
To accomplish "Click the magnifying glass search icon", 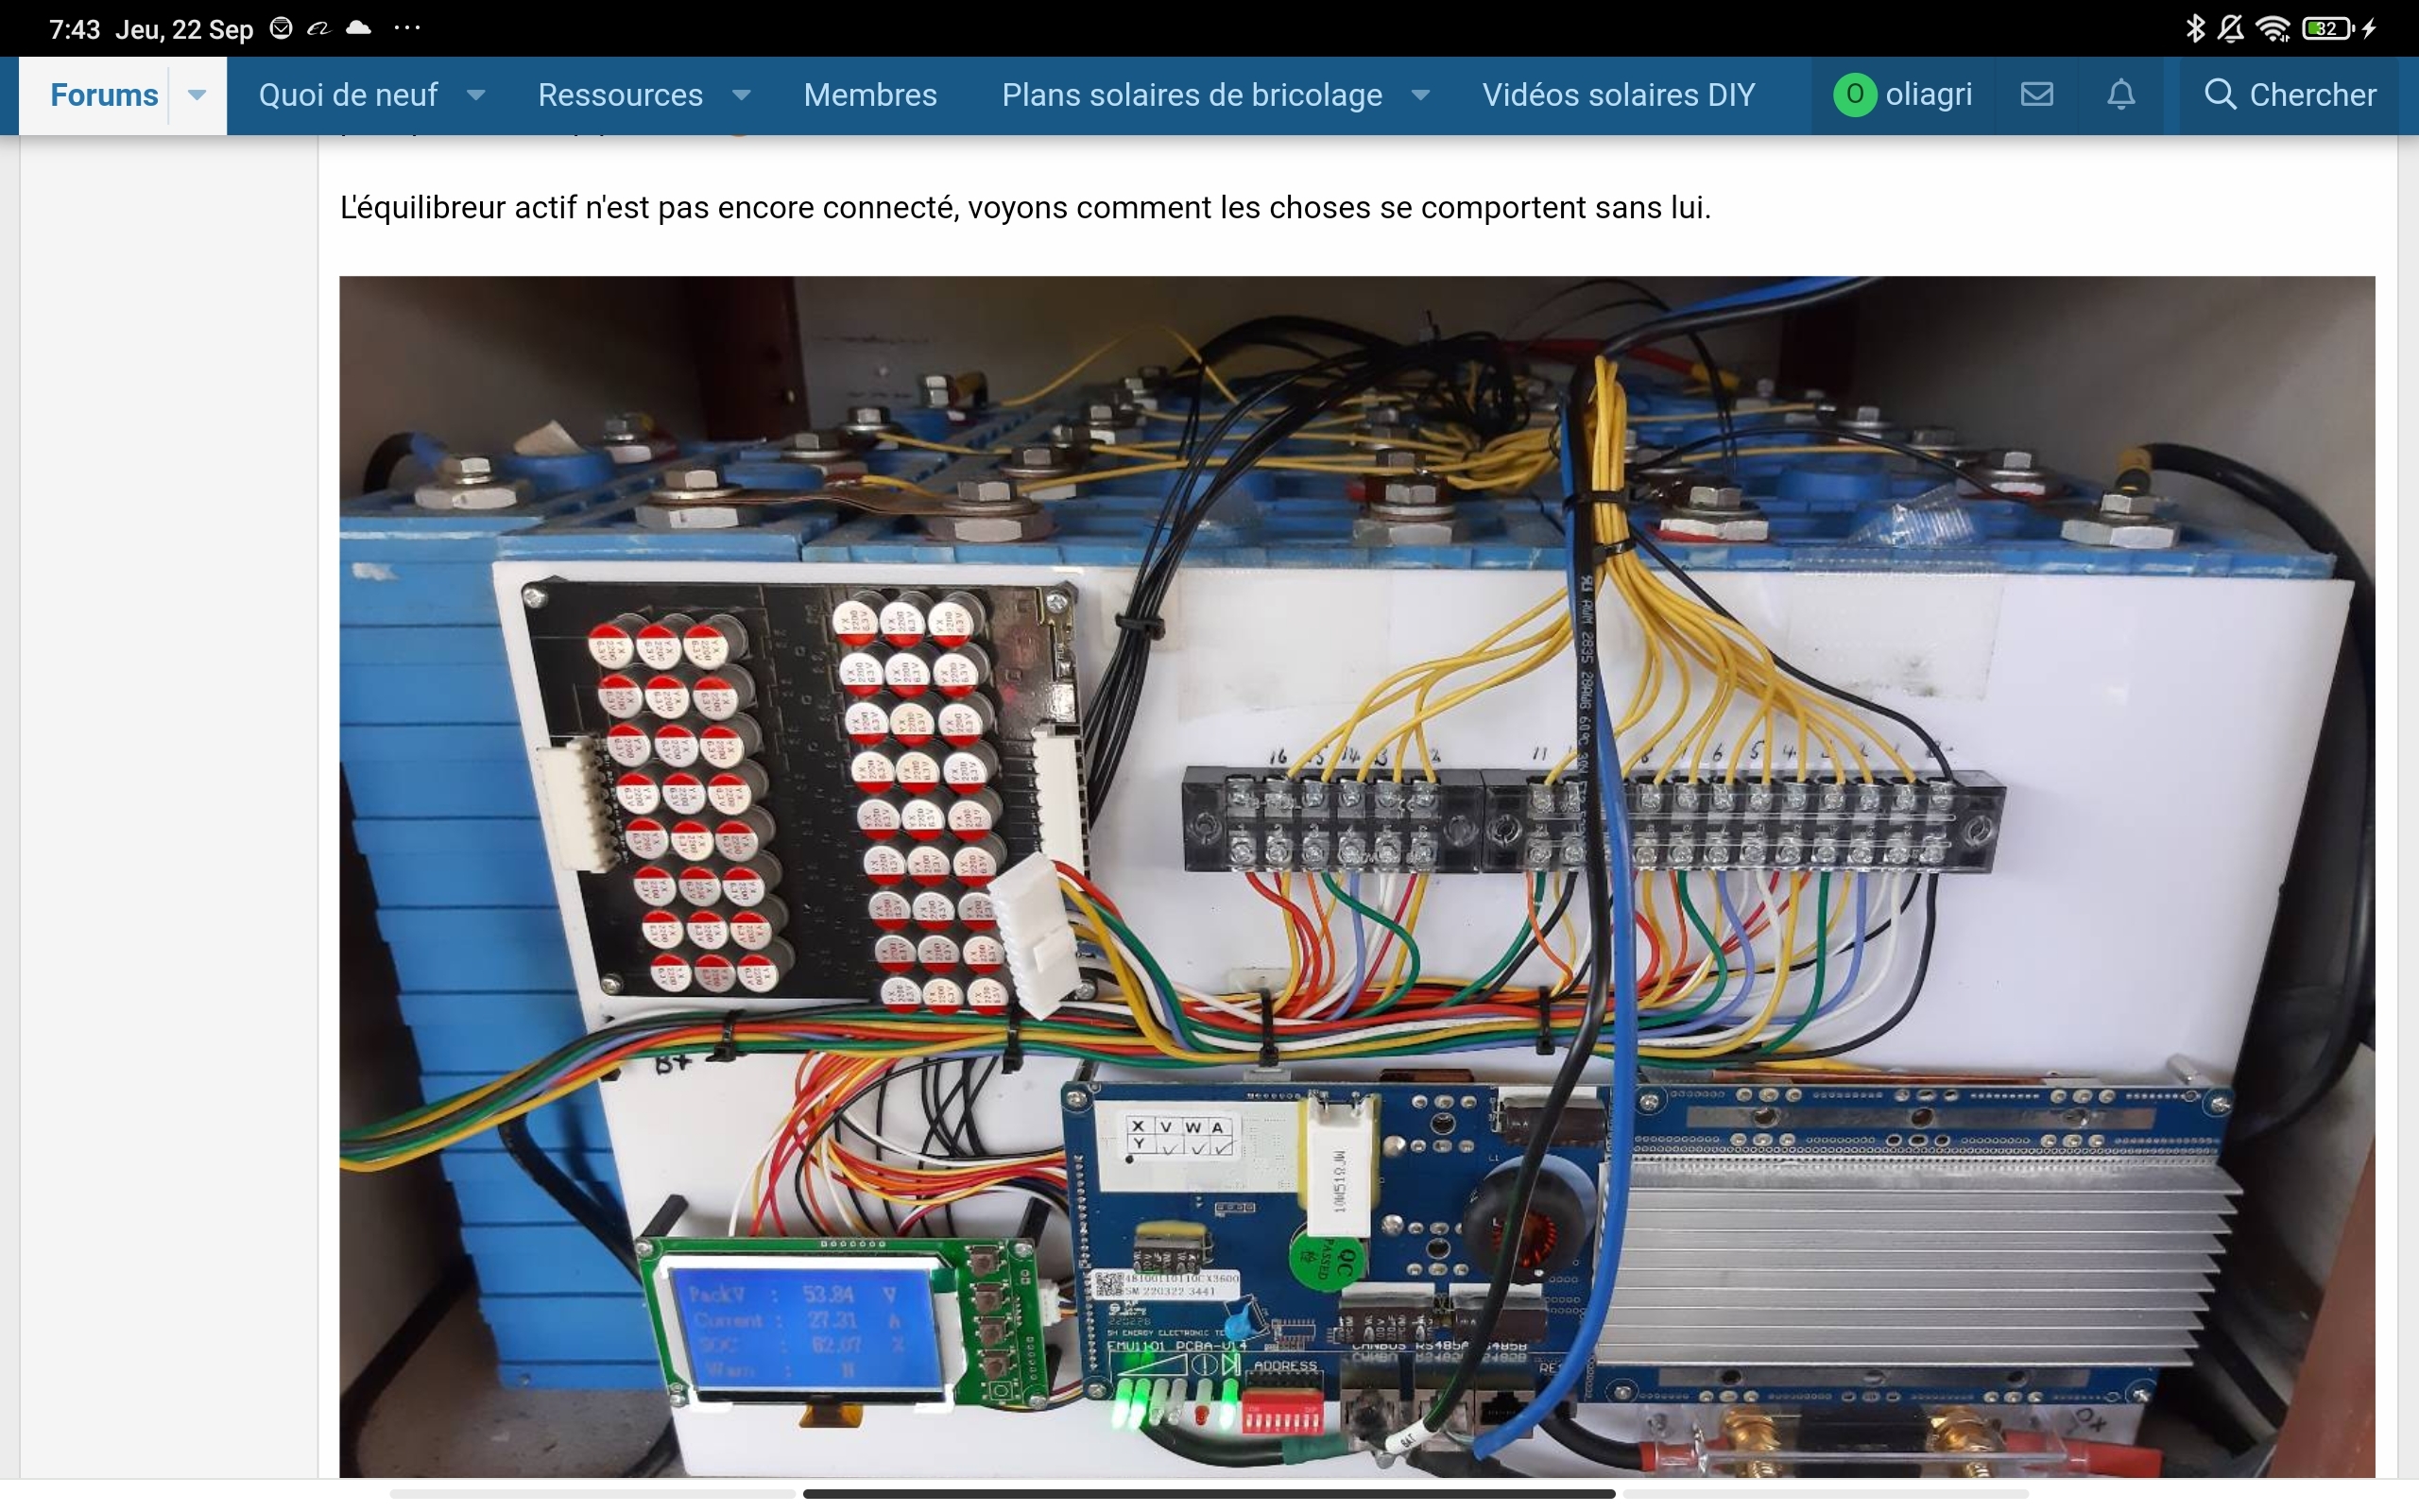I will [x=2220, y=95].
